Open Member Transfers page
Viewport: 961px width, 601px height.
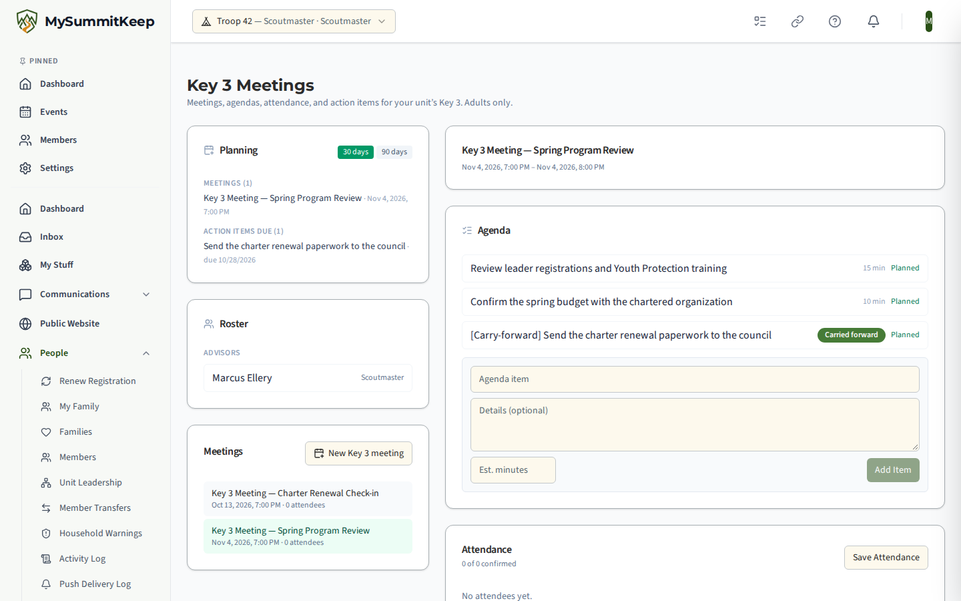[97, 508]
